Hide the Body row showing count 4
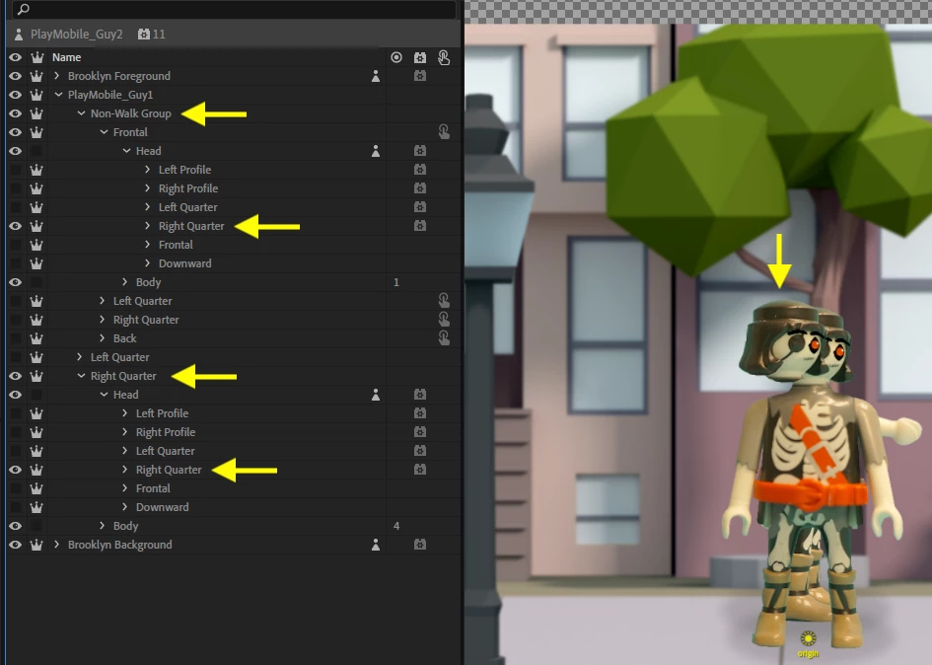 (15, 526)
